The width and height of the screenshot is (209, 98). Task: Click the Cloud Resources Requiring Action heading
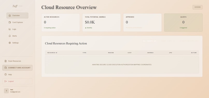[66, 44]
